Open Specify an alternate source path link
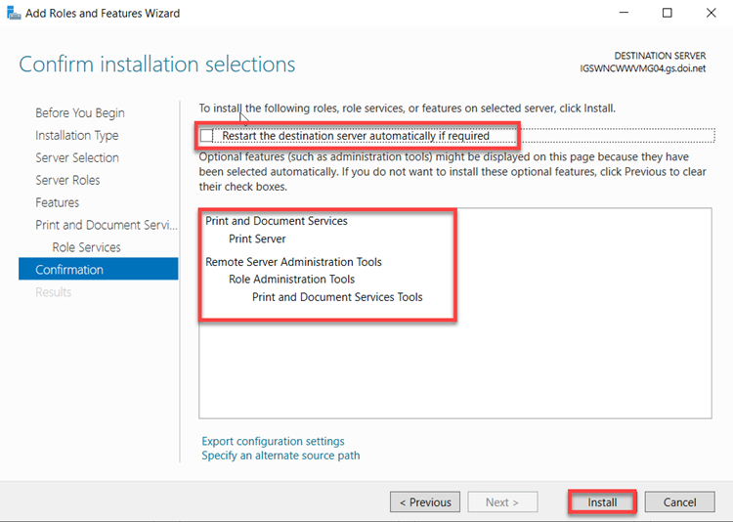This screenshot has width=733, height=522. tap(280, 456)
